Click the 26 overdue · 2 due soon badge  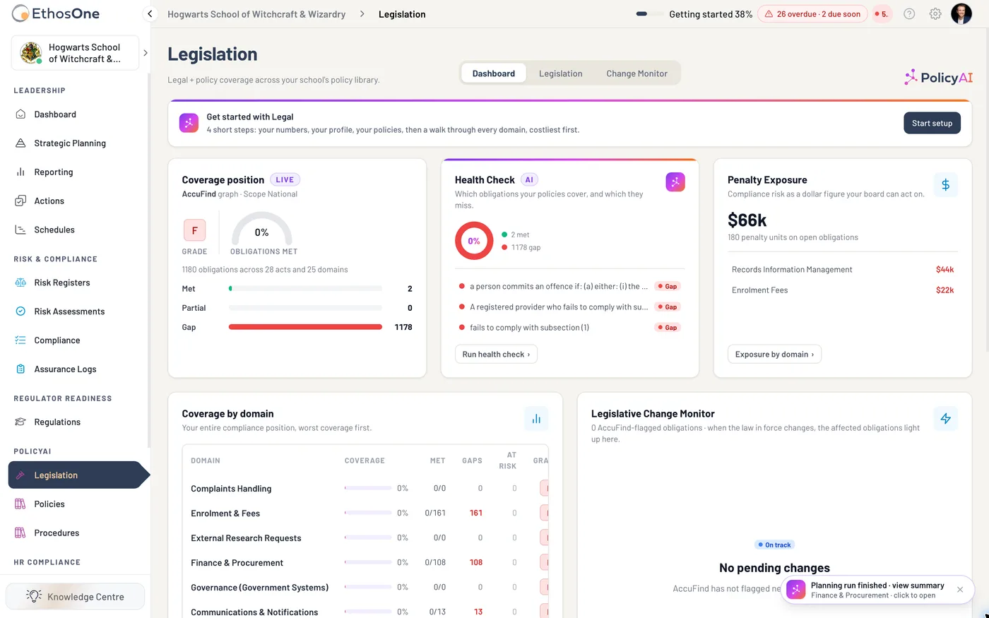coord(812,14)
